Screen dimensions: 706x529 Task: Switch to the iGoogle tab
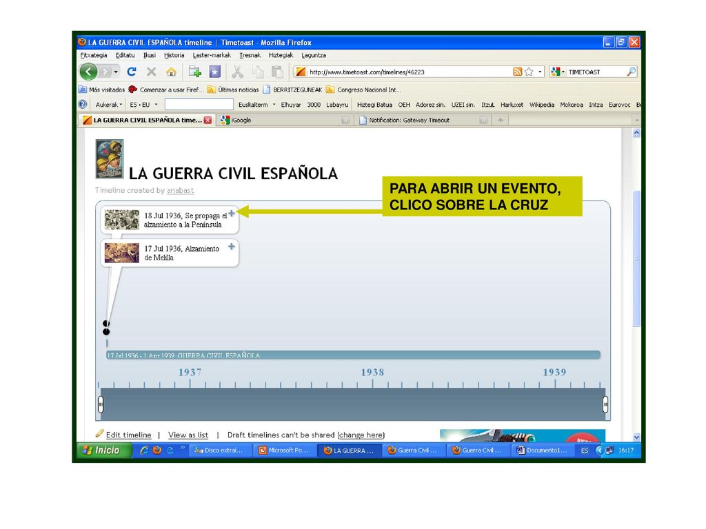pyautogui.click(x=285, y=120)
